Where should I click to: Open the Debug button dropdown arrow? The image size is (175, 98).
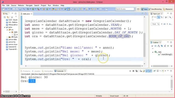point(30,9)
